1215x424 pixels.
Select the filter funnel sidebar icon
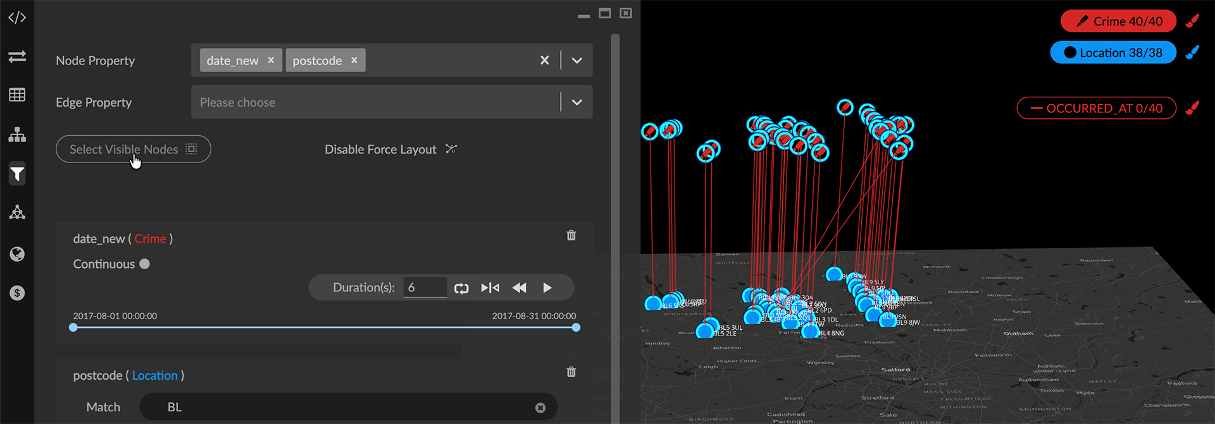(x=17, y=174)
